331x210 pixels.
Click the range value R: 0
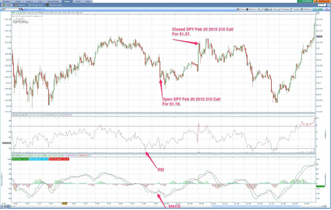point(80,13)
